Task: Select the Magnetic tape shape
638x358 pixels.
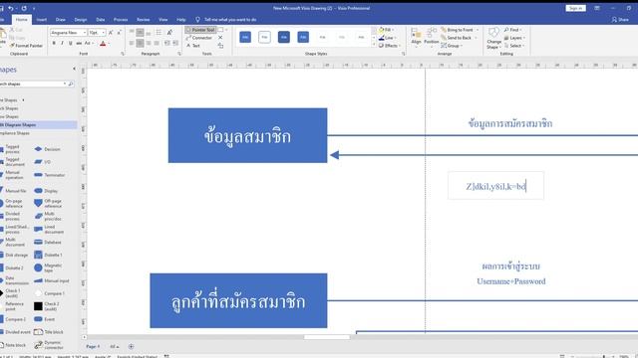Action: point(48,268)
